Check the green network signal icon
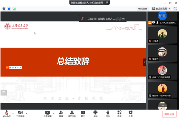This screenshot has height=119, width=179. [x=14, y=9]
